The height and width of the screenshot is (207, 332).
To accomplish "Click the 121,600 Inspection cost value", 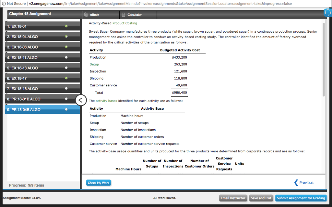I will coord(180,71).
